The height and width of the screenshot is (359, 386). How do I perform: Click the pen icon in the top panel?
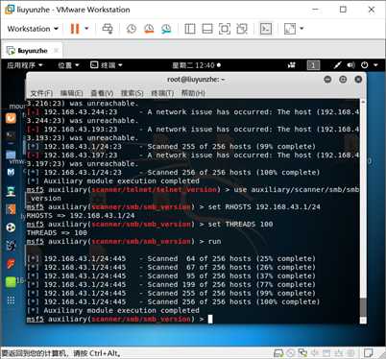pos(337,65)
